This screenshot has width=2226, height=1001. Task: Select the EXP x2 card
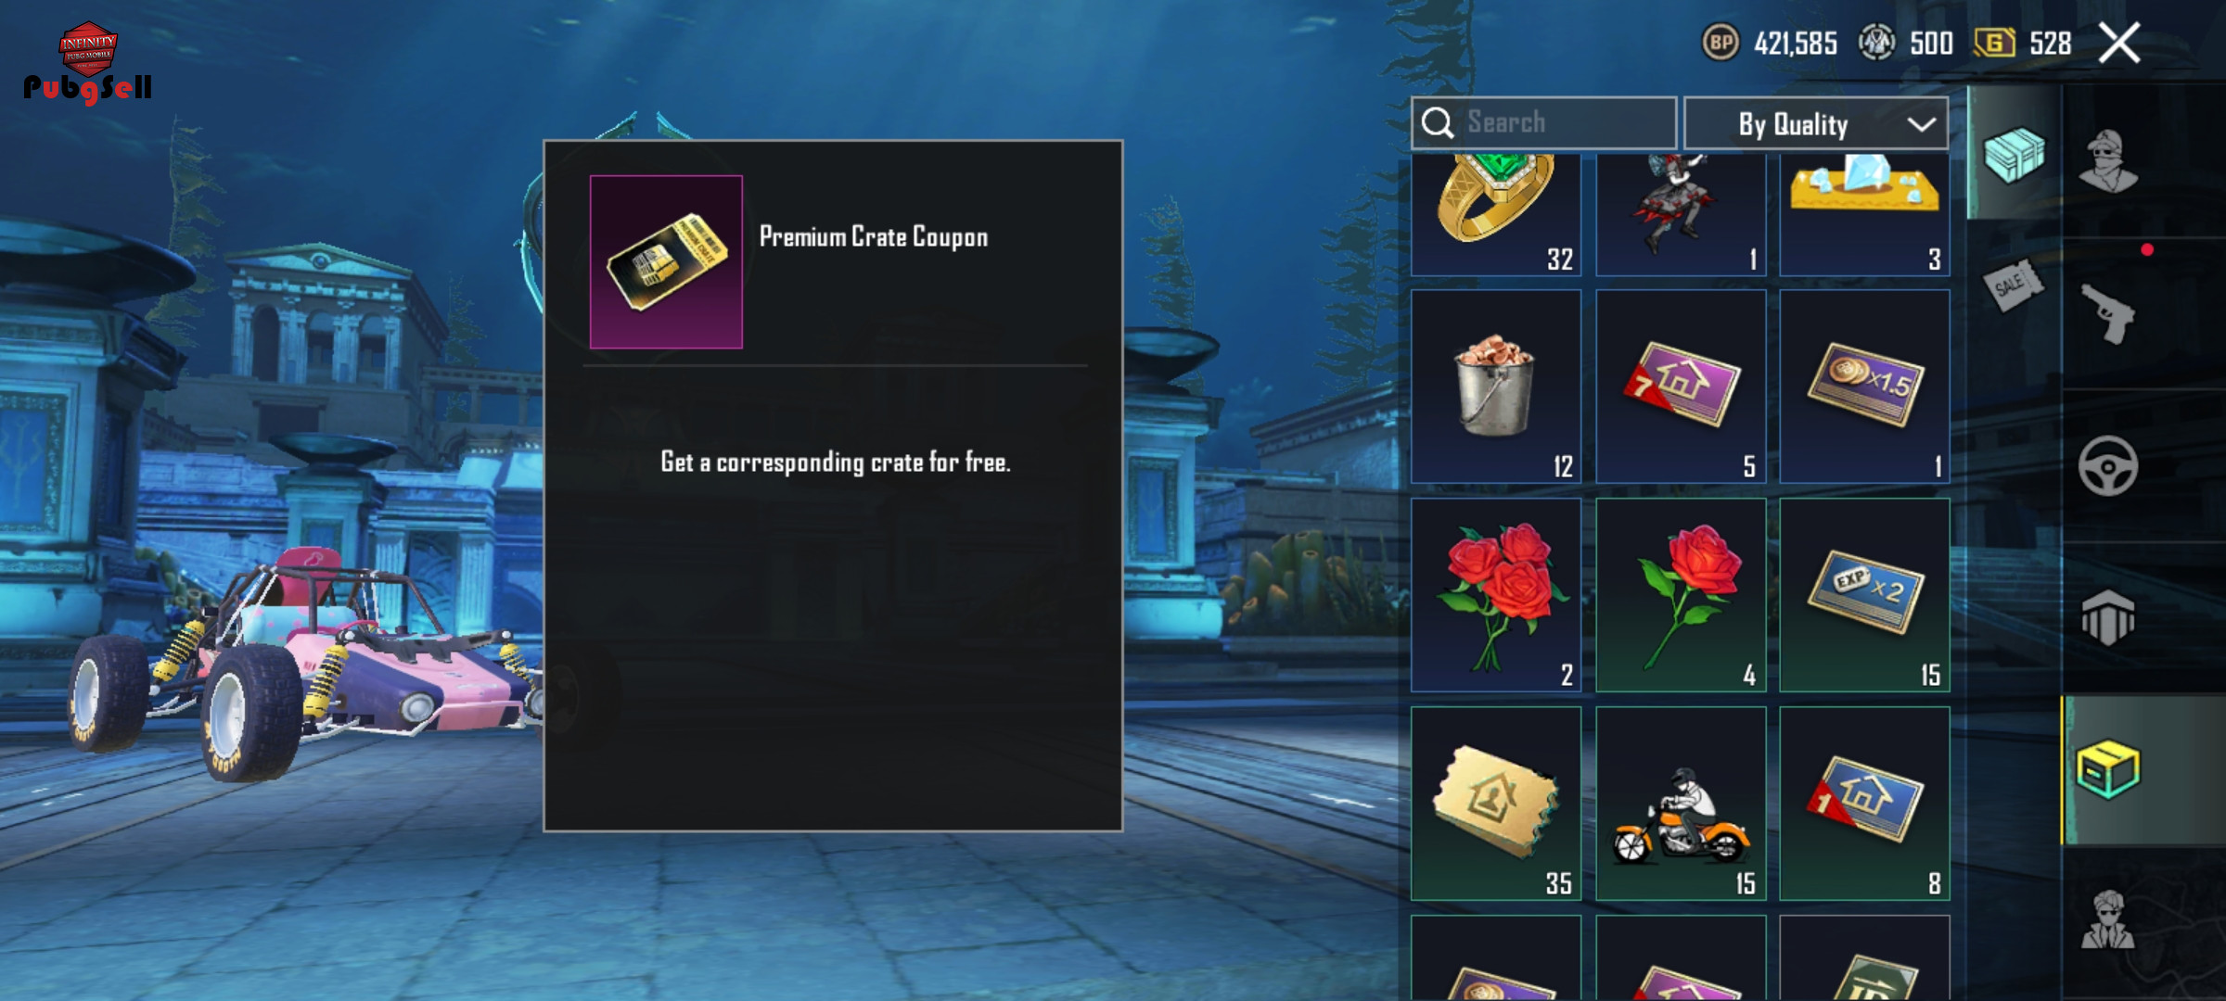1864,595
